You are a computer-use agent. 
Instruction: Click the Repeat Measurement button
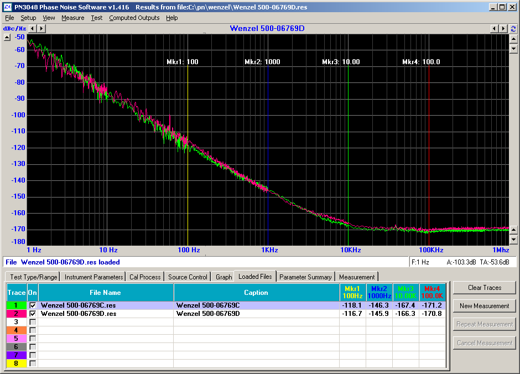[x=485, y=324]
